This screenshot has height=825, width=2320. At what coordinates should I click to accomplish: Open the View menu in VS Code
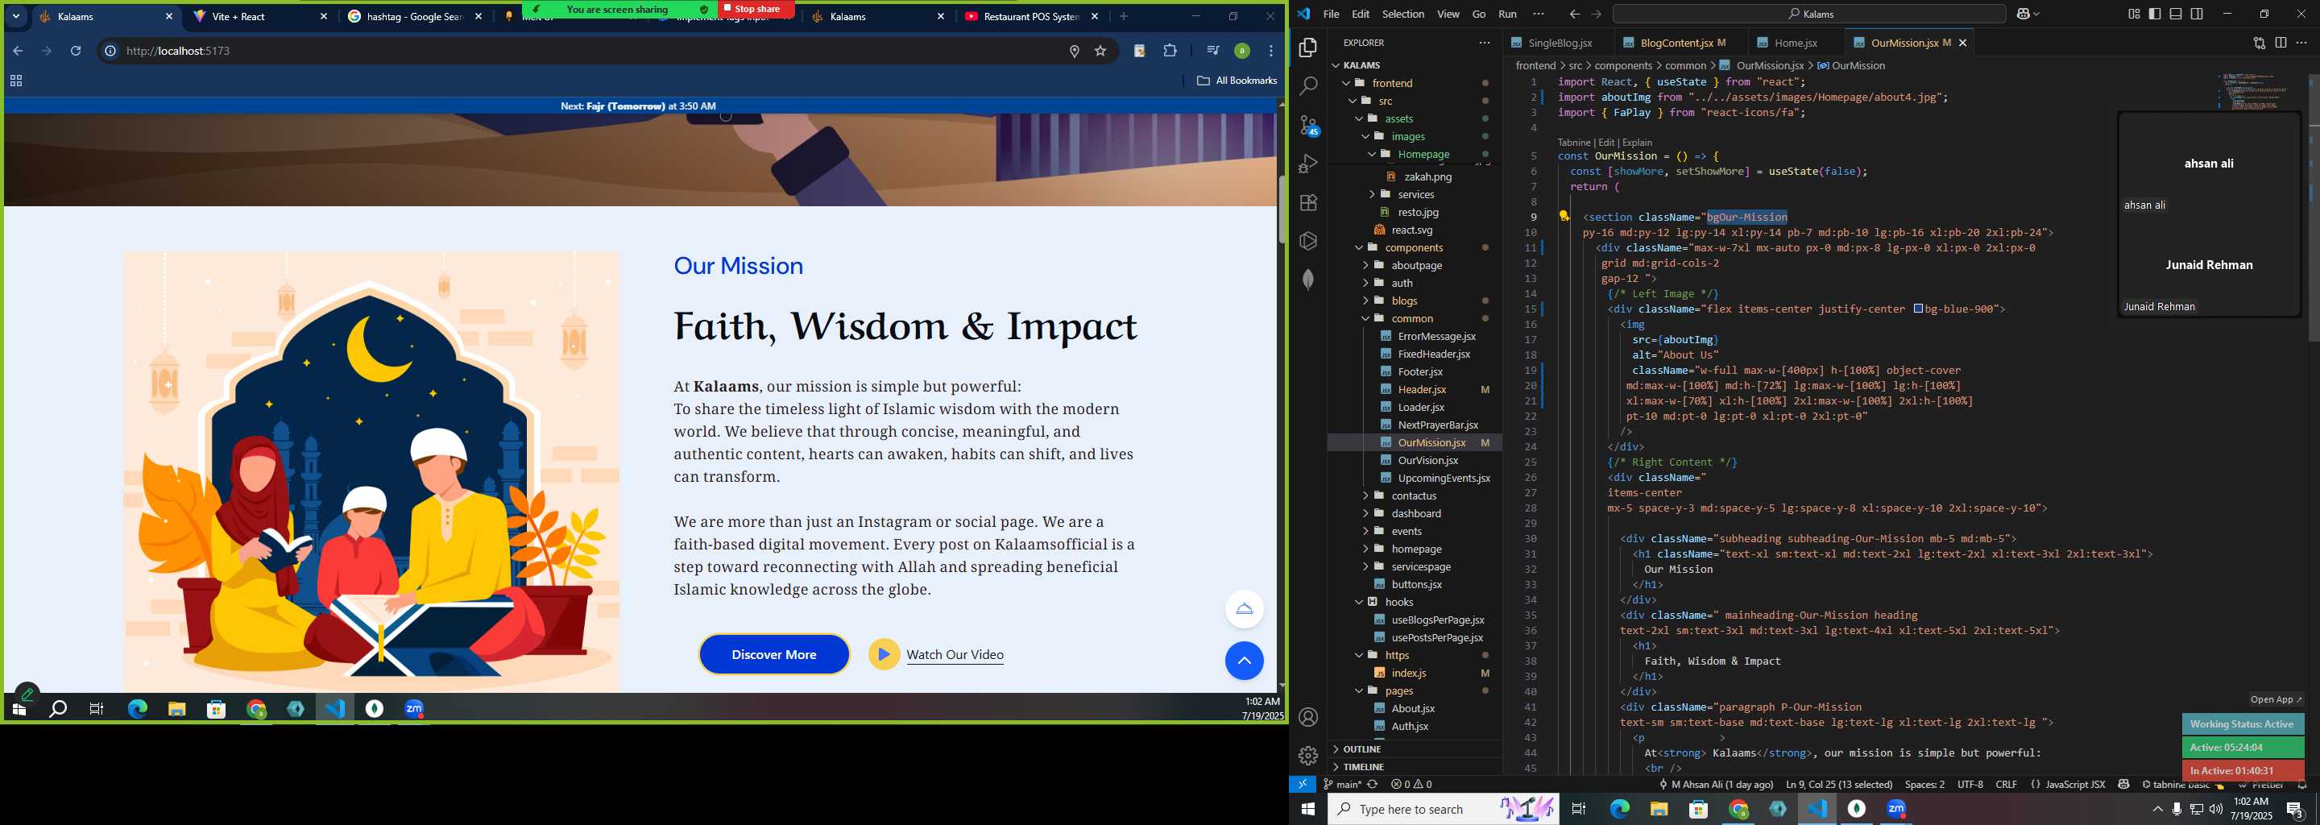1448,14
